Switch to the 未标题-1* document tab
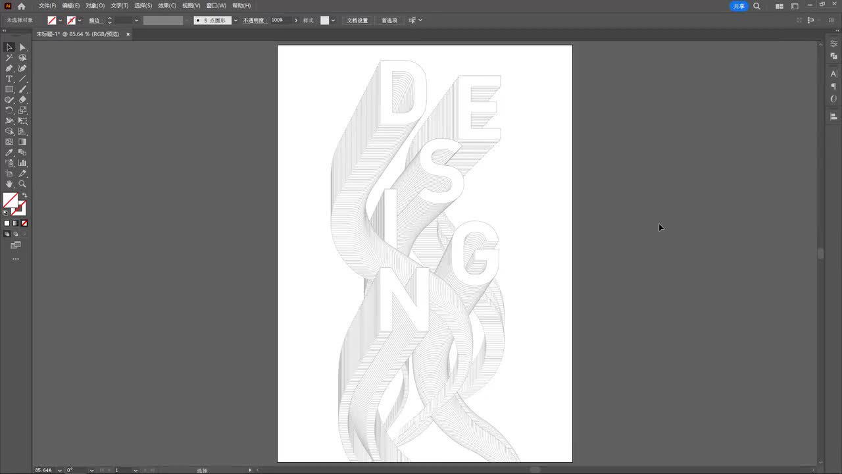The height and width of the screenshot is (474, 842). 78,34
